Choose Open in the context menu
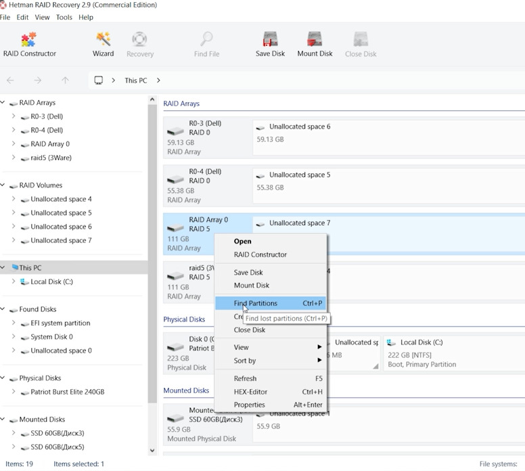 pos(271,241)
